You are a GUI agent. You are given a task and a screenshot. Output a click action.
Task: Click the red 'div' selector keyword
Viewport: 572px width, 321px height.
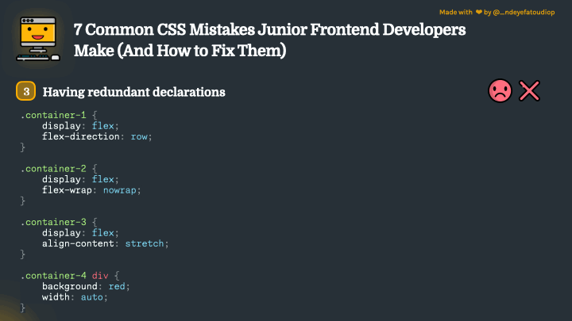tap(100, 276)
